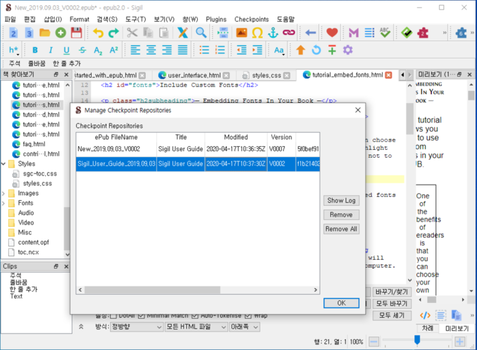
Task: Toggle the Wrap checkbox
Action: [x=248, y=317]
